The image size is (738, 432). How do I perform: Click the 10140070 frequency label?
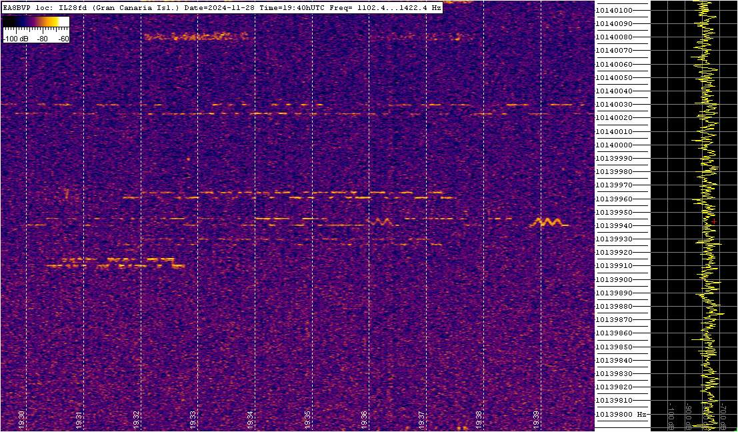pos(614,51)
